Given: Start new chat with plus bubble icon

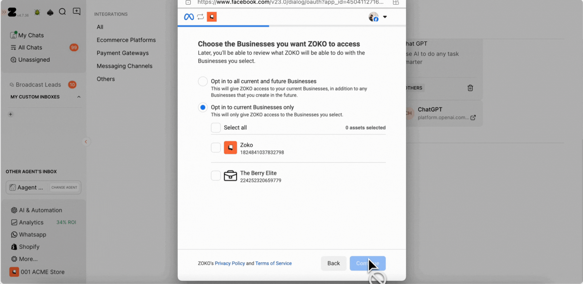Looking at the screenshot, I should click(76, 11).
